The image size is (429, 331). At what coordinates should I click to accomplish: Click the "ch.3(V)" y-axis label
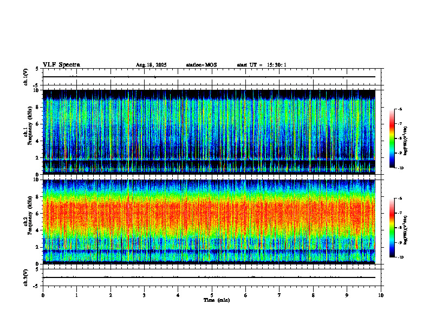point(26,277)
